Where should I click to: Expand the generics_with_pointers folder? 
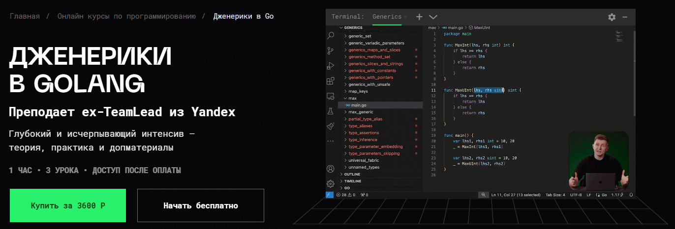coord(370,77)
